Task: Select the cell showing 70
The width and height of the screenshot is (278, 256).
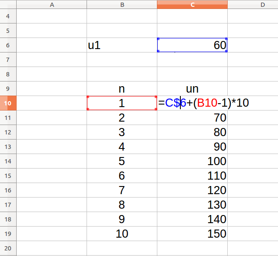Action: pyautogui.click(x=192, y=118)
